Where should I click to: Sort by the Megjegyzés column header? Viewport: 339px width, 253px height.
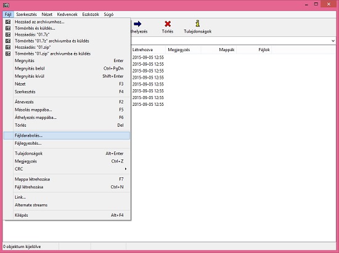pos(183,50)
